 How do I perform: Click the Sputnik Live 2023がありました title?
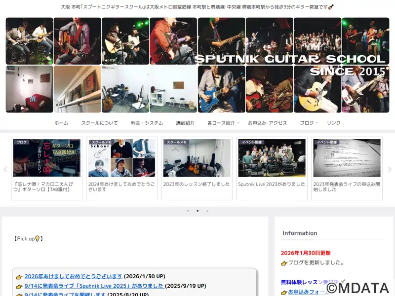coord(272,184)
